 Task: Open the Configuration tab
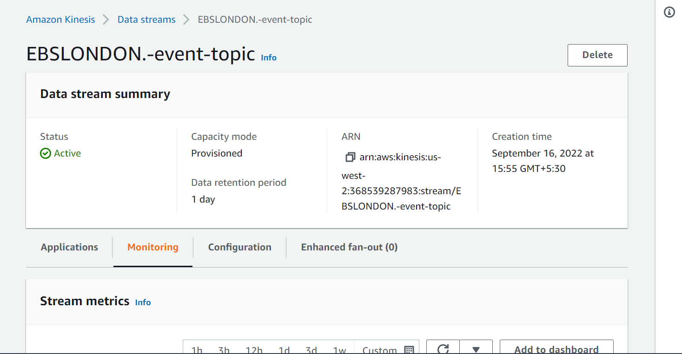[239, 247]
